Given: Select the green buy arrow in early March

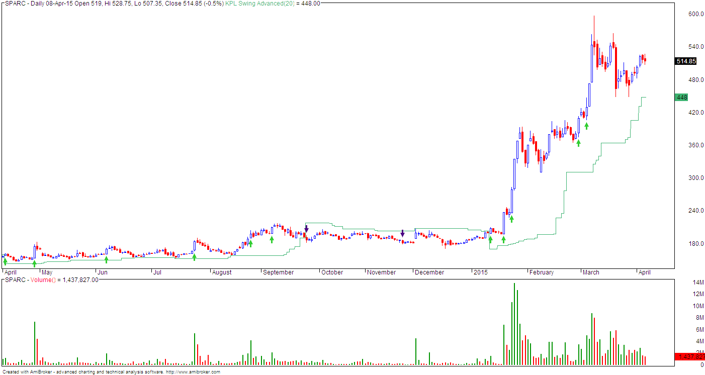Looking at the screenshot, I should pyautogui.click(x=586, y=126).
